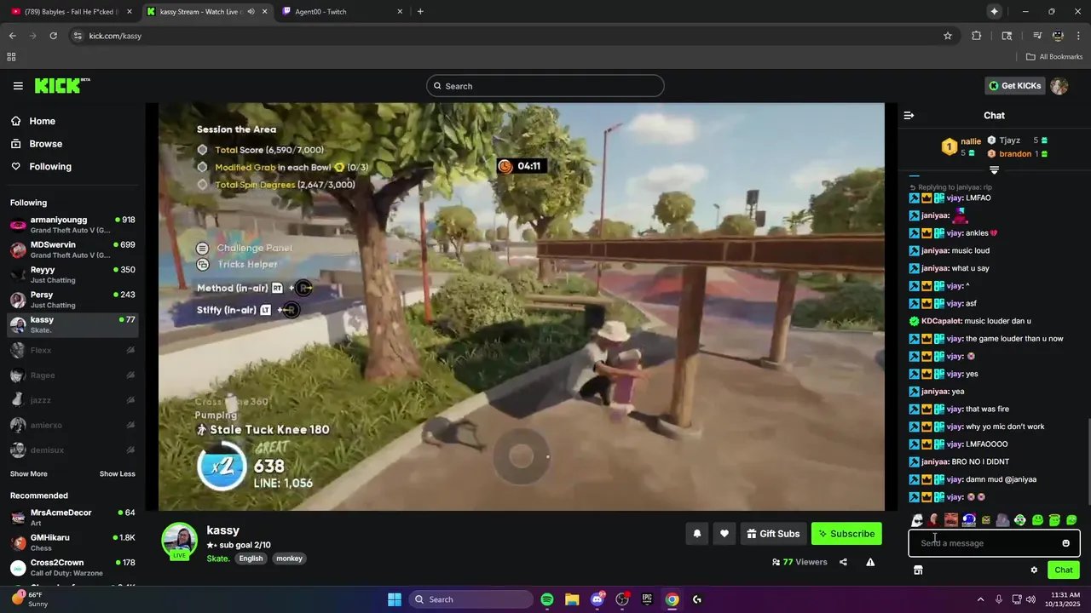Bookmark this page with star icon
Image resolution: width=1091 pixels, height=613 pixels.
948,36
